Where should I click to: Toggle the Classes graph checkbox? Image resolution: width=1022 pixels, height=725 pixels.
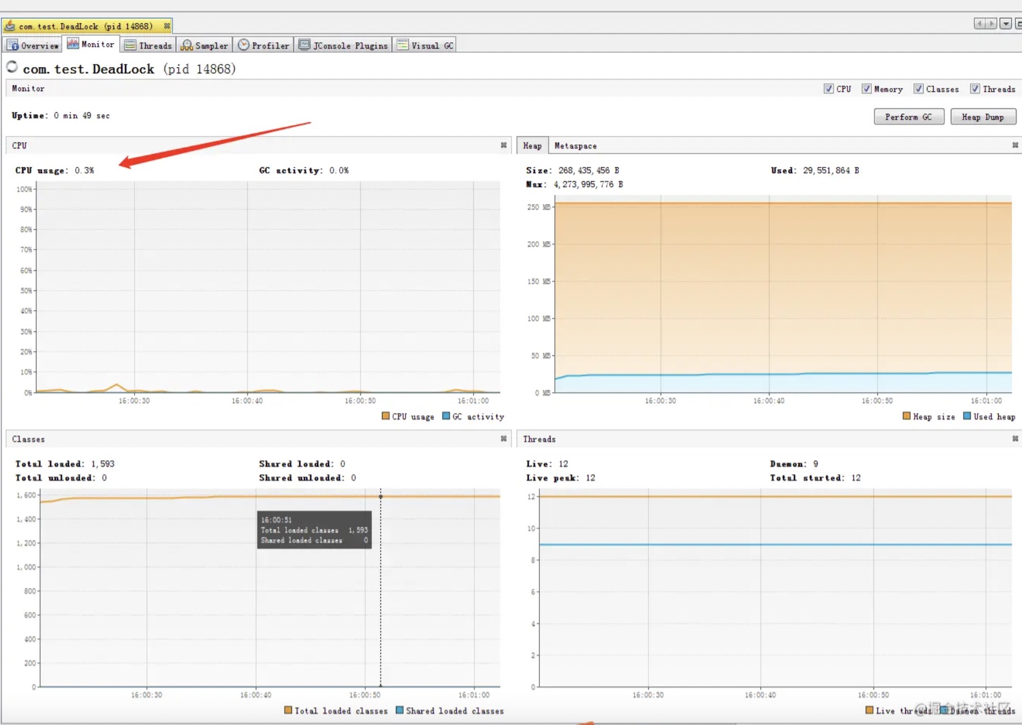point(919,89)
